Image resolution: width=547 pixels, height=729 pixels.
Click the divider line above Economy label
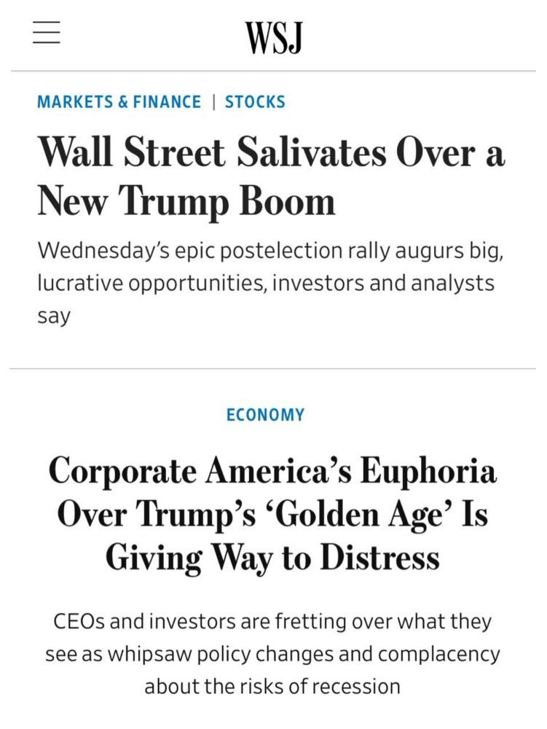coord(273,369)
